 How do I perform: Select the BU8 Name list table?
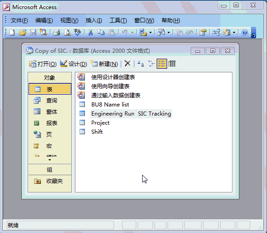pos(110,105)
